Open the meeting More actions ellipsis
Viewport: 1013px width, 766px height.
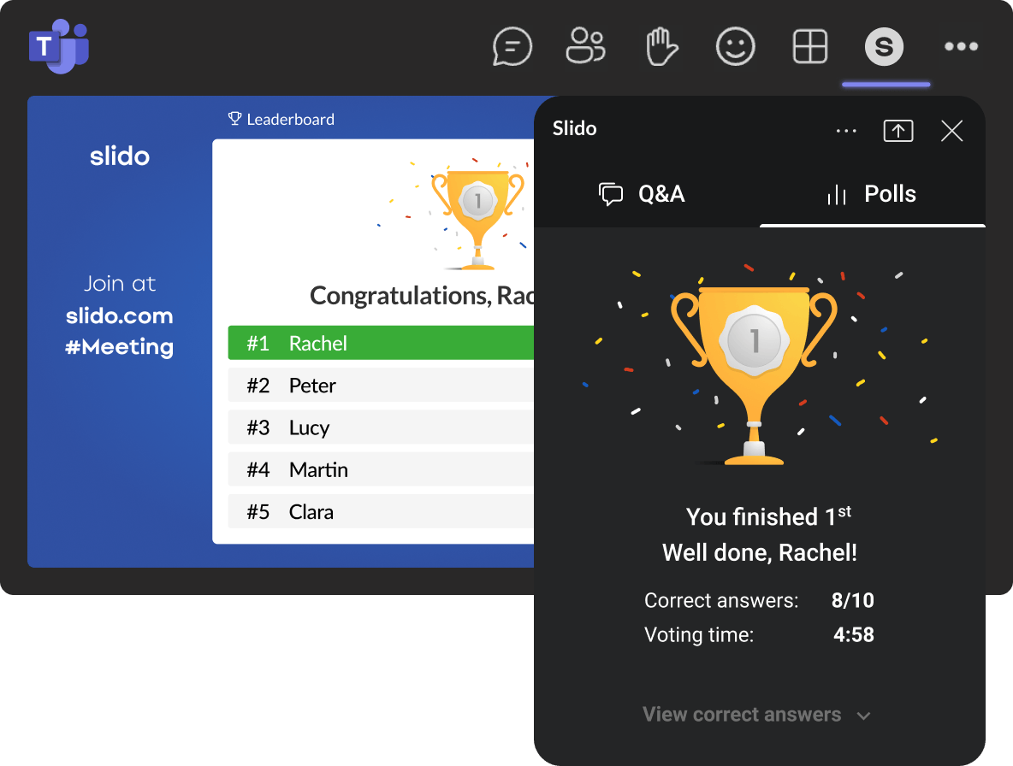(961, 46)
